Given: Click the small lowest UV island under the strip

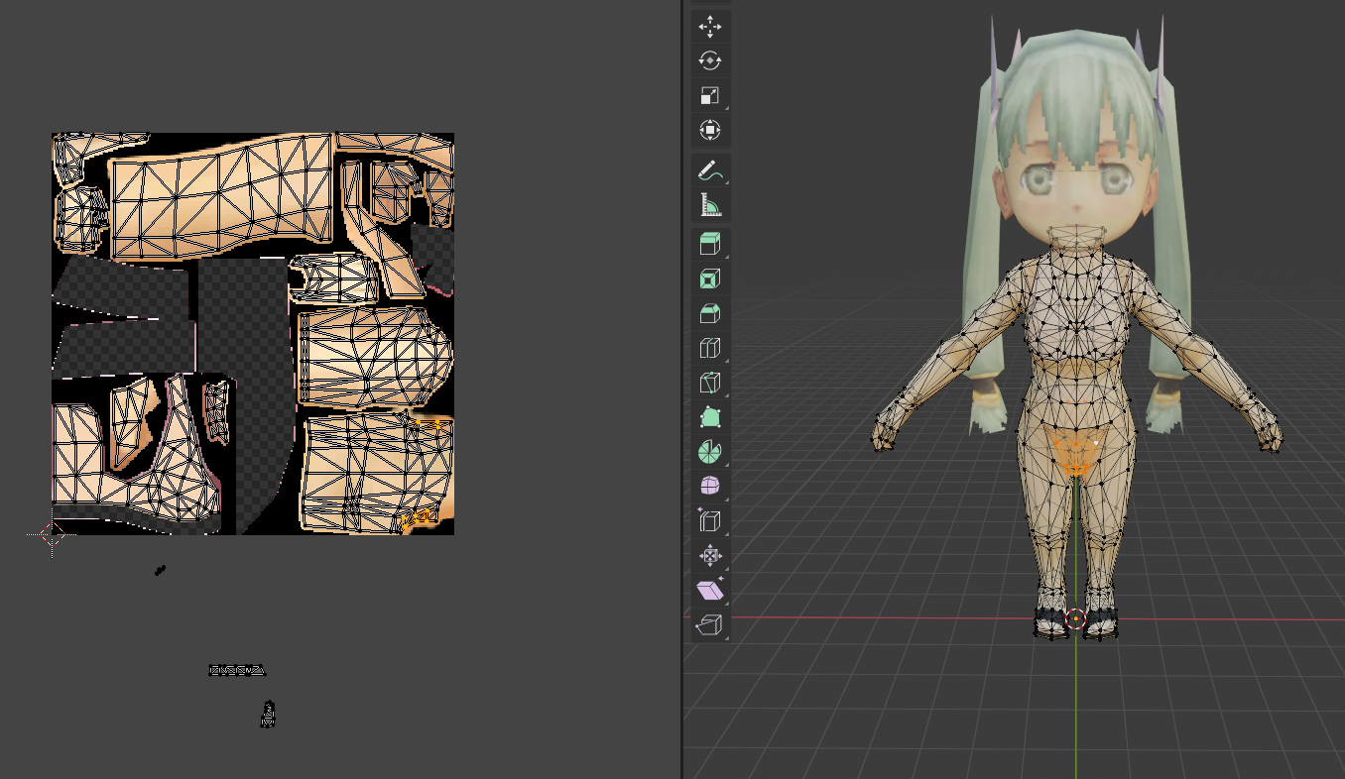Looking at the screenshot, I should coord(268,714).
